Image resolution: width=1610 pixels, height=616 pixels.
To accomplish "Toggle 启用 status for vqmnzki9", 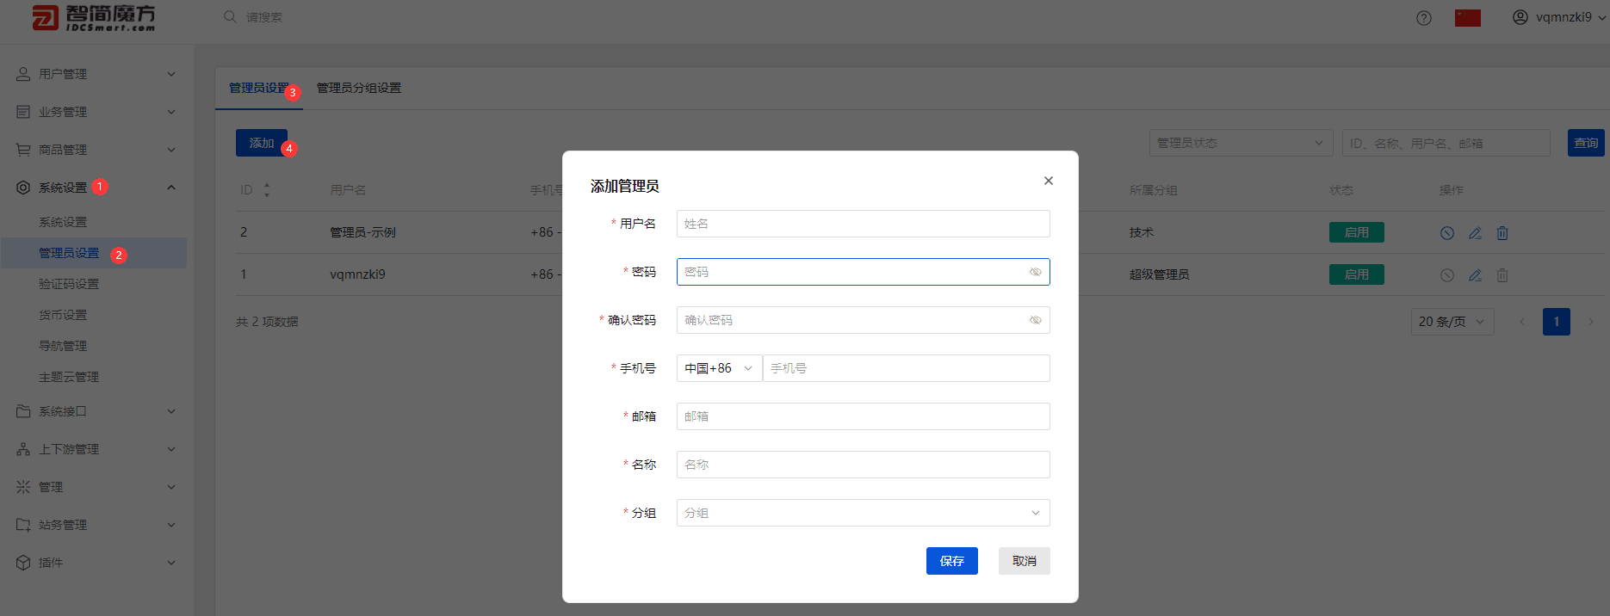I will click(1357, 274).
